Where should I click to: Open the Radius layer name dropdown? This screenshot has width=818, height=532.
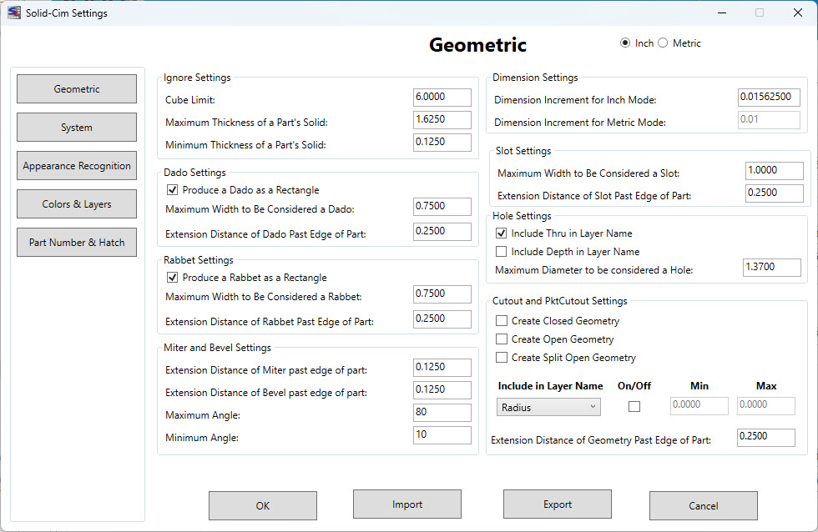coord(548,407)
